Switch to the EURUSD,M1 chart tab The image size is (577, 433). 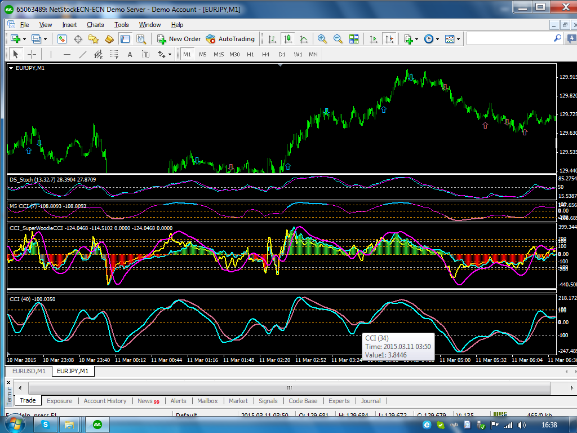[29, 371]
